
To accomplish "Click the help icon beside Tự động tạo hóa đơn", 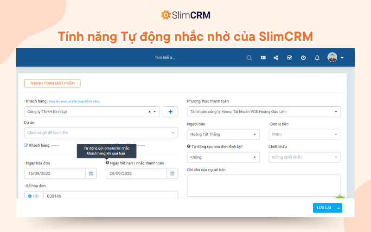I will pyautogui.click(x=189, y=146).
